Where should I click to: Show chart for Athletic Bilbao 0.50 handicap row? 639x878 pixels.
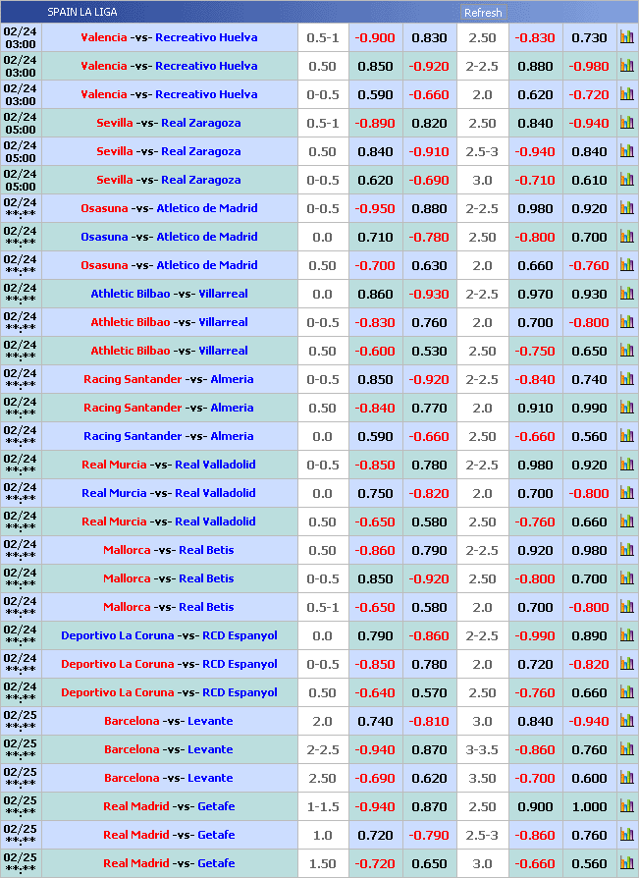[x=626, y=351]
